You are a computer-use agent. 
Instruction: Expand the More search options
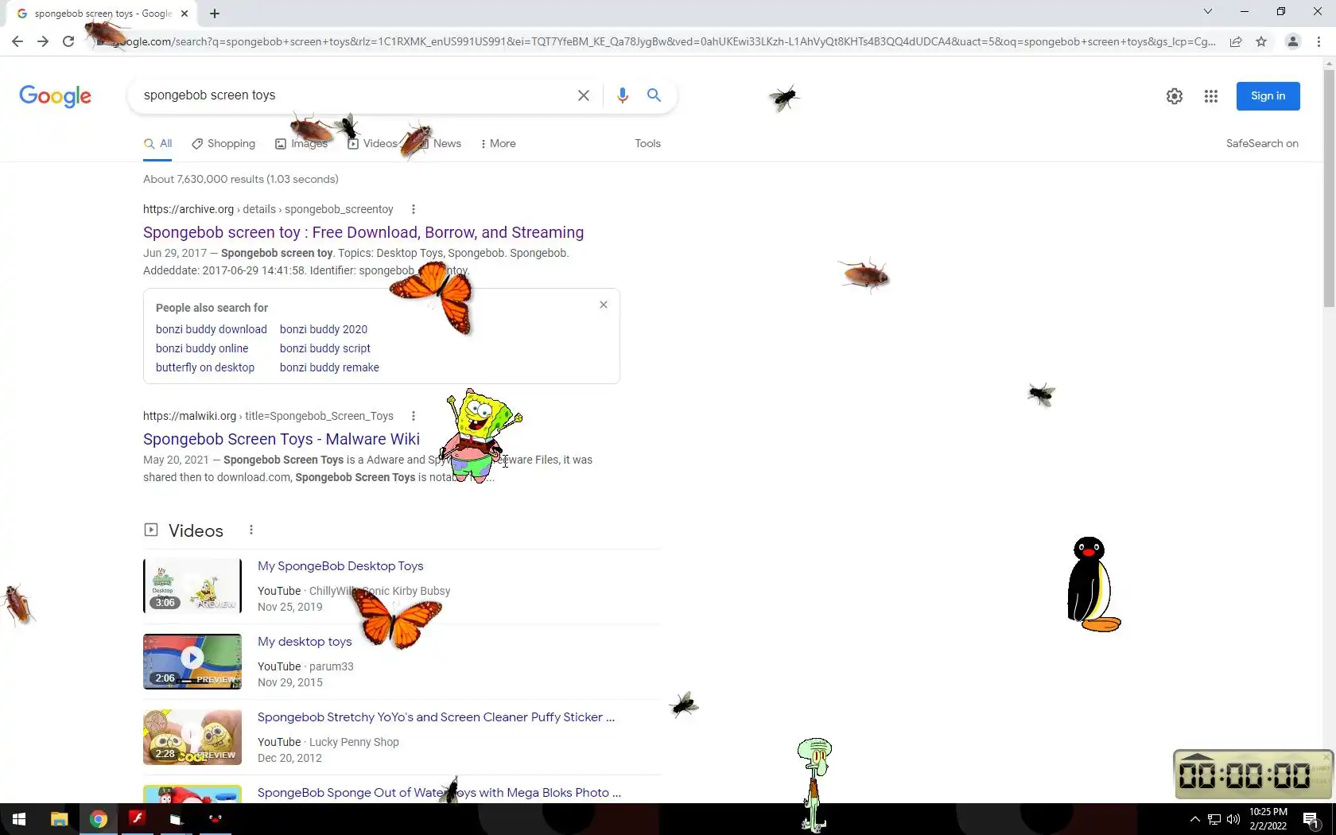(499, 144)
